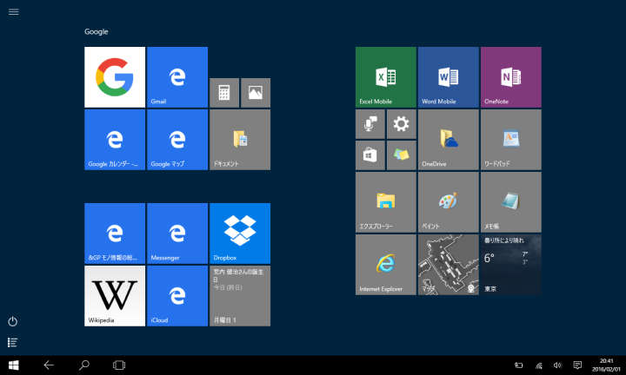Open Task View on the taskbar
The image size is (626, 375).
point(119,365)
